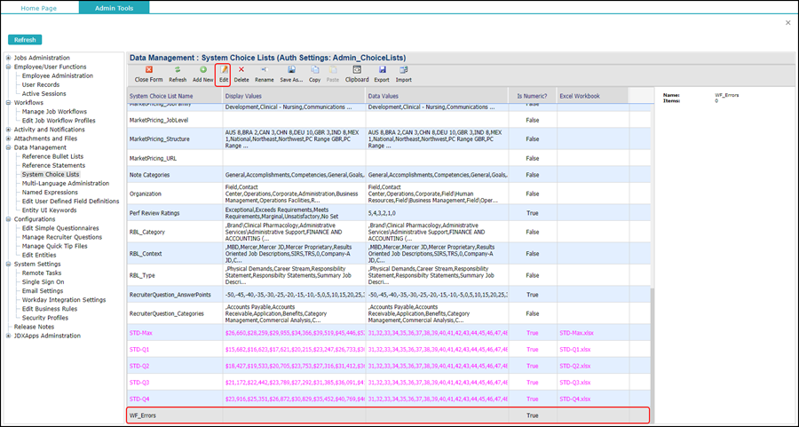Select the Admin Tools tab
Image resolution: width=799 pixels, height=427 pixels.
[x=114, y=7]
